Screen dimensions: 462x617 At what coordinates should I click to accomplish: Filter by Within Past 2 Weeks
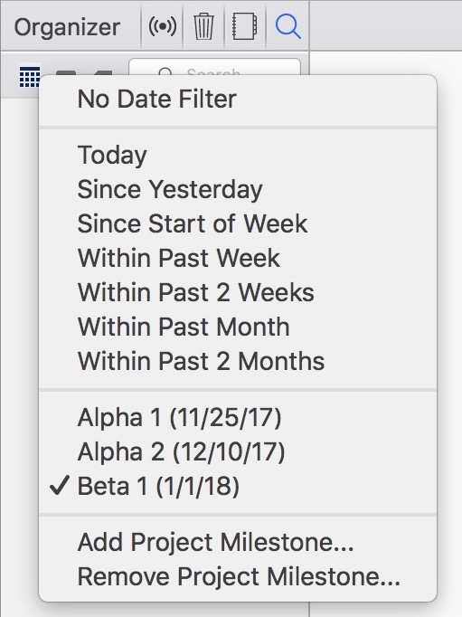coord(238,292)
